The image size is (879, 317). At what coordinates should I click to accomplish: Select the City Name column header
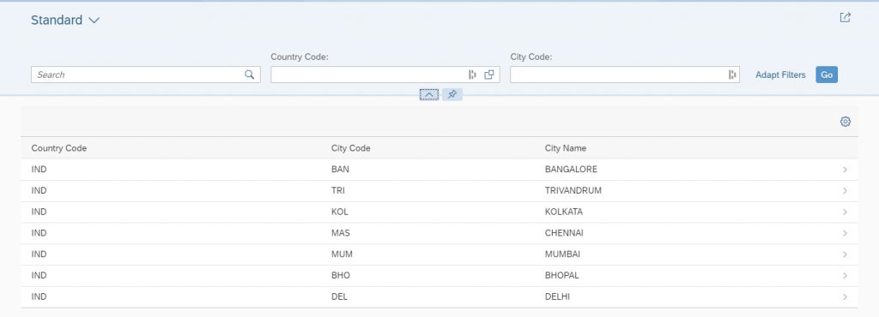(566, 148)
